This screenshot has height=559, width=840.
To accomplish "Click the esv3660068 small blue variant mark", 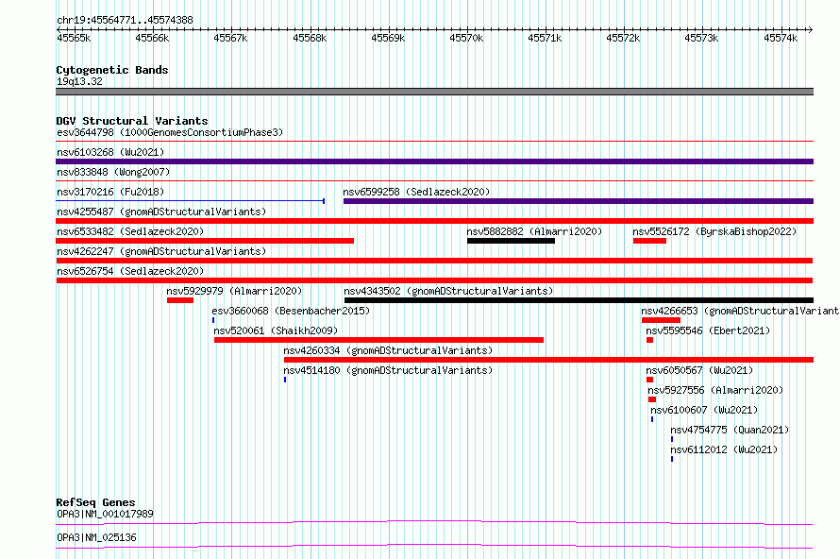I will tap(213, 320).
